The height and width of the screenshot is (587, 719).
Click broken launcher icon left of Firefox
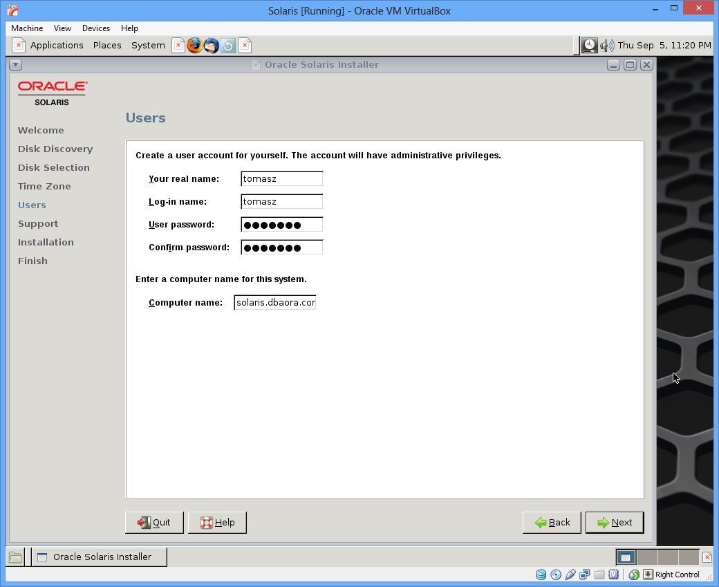pos(178,46)
